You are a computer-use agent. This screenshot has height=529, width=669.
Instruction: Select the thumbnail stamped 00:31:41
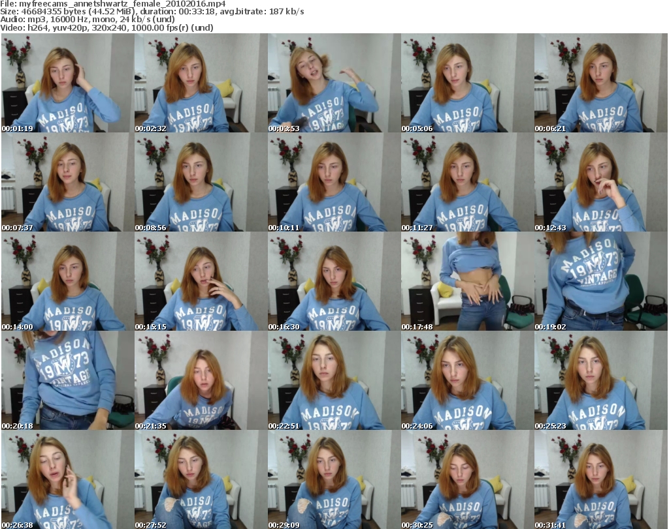click(x=601, y=479)
